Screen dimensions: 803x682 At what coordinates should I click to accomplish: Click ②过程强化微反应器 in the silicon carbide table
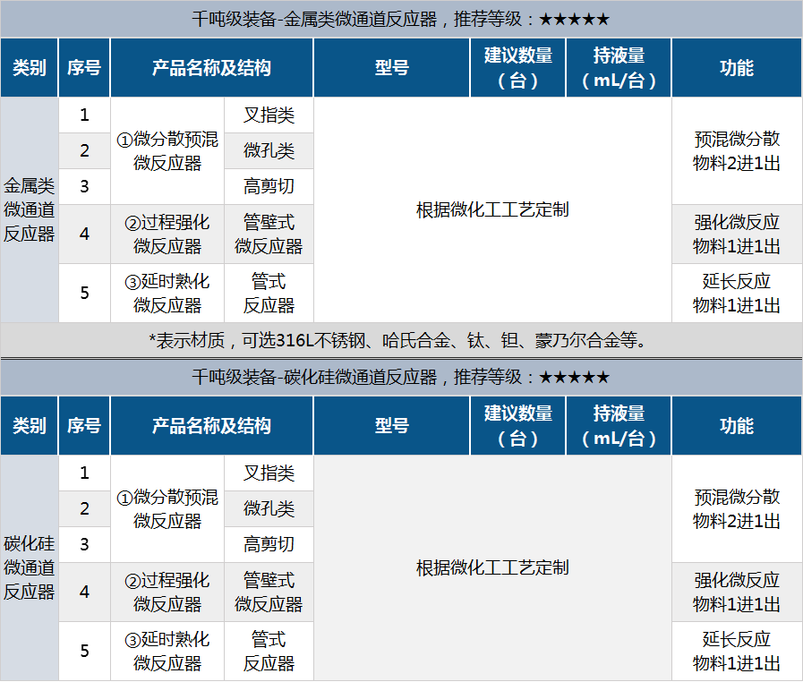tap(167, 592)
